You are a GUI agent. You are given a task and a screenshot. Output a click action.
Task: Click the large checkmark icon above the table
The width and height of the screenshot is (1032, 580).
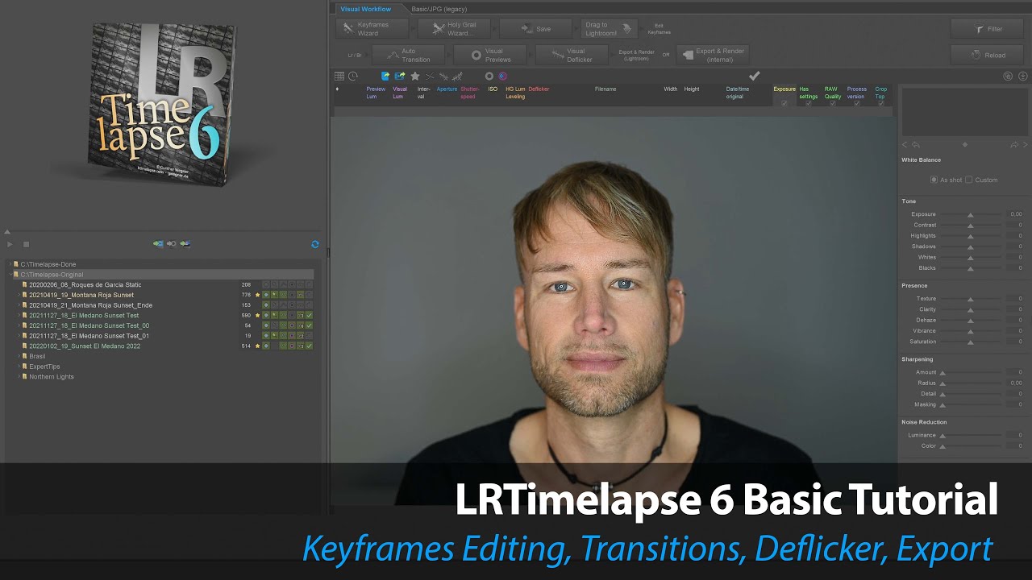tap(755, 76)
